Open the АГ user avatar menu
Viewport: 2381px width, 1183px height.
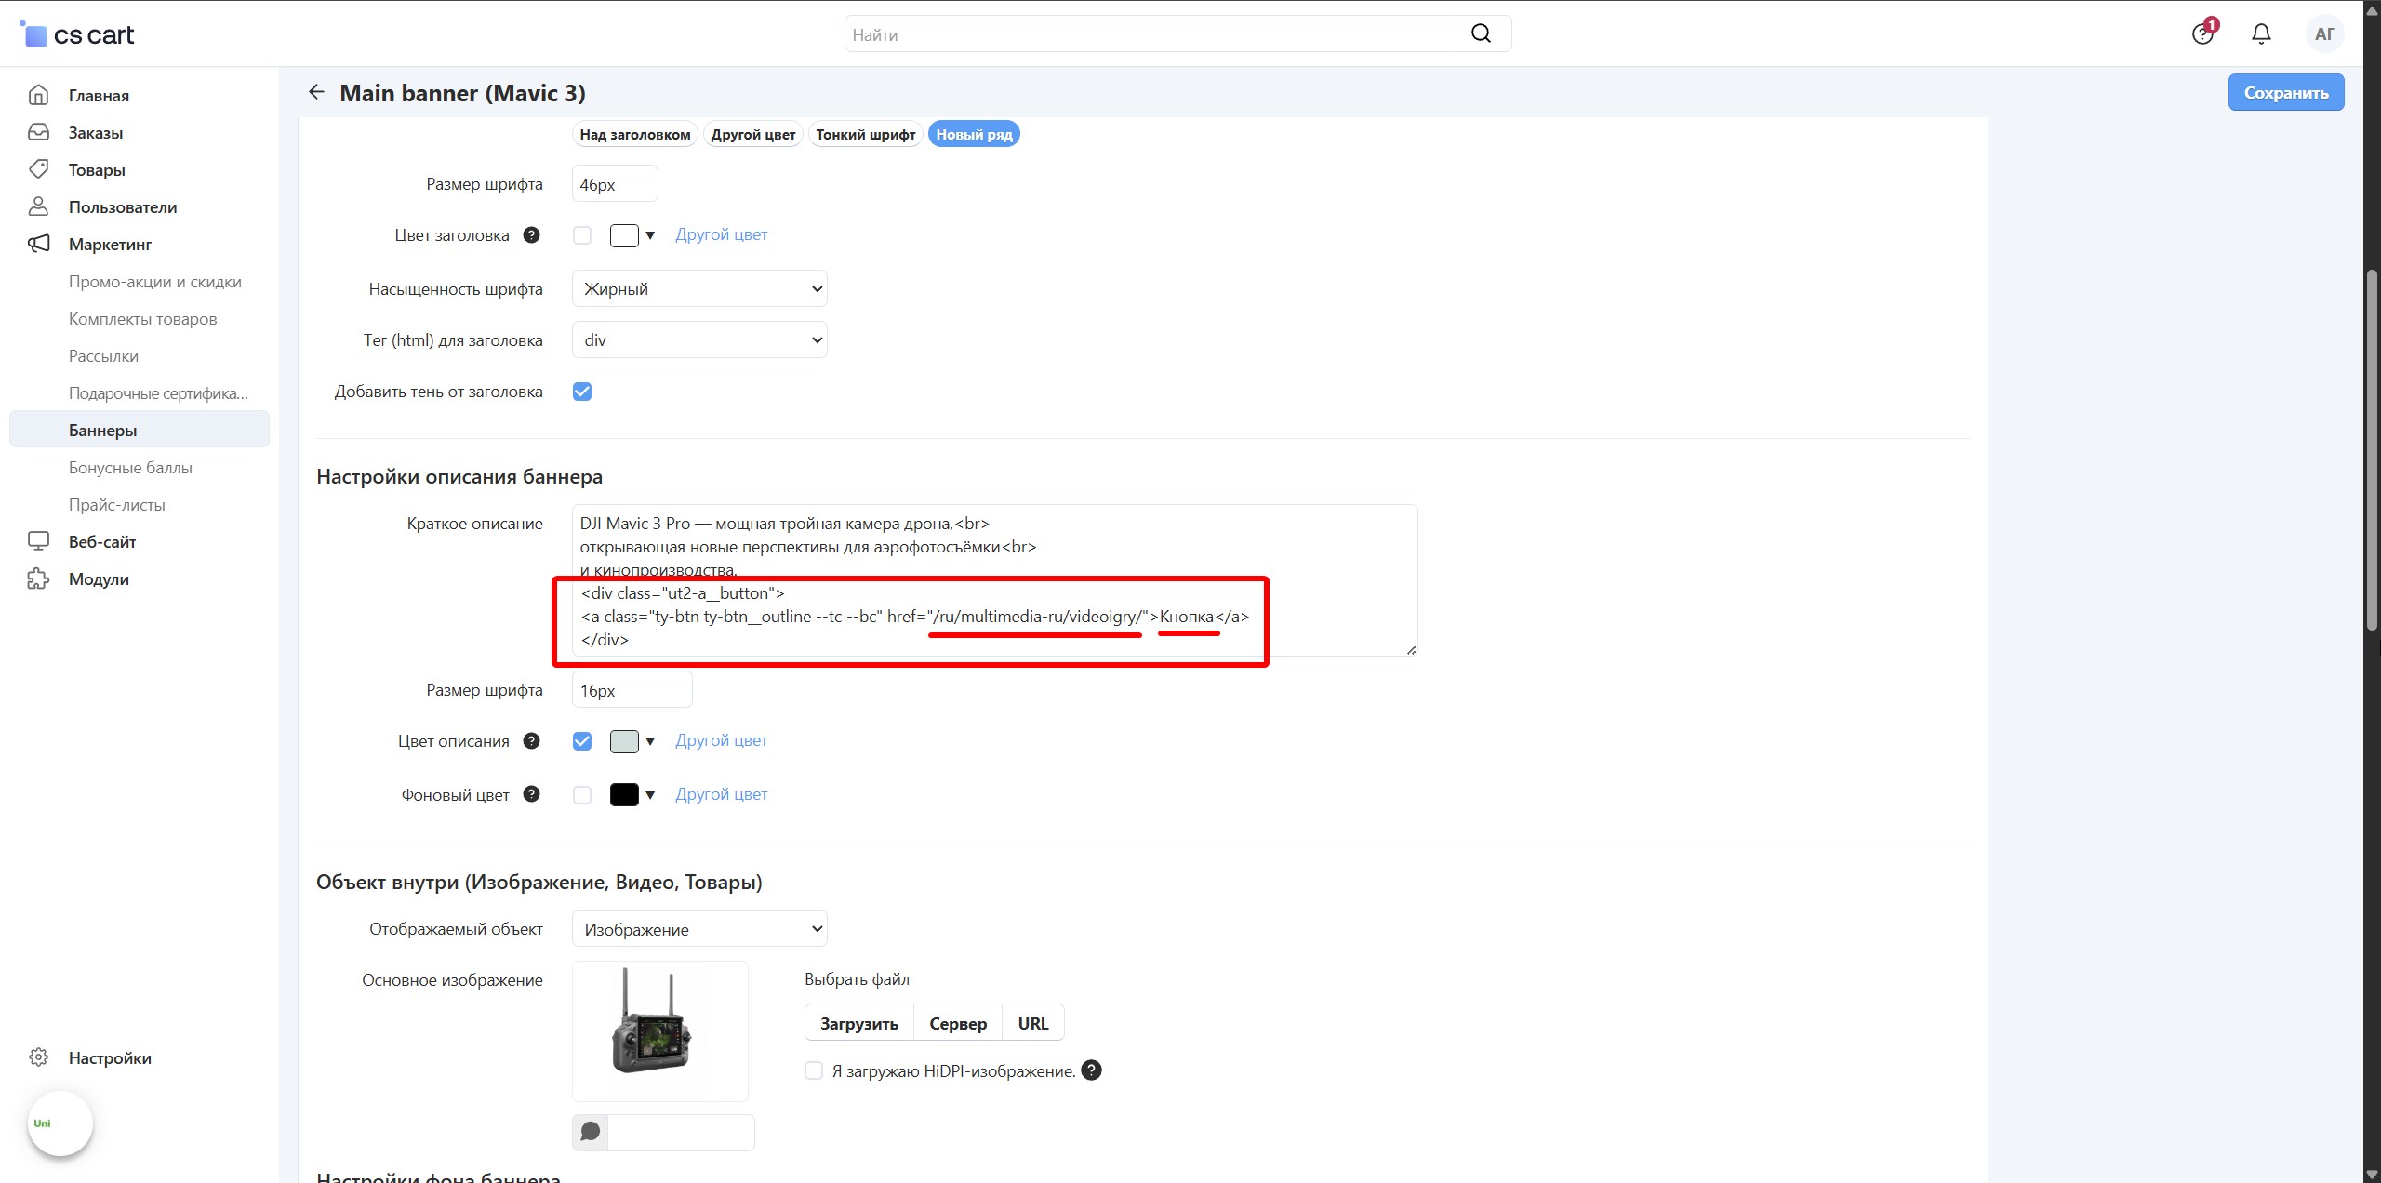coord(2323,34)
